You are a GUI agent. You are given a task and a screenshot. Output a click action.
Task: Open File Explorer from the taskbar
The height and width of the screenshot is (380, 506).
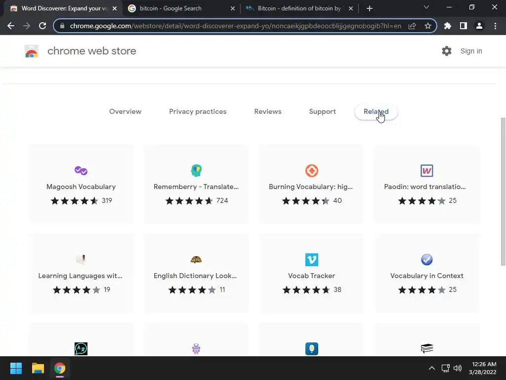[x=38, y=368]
